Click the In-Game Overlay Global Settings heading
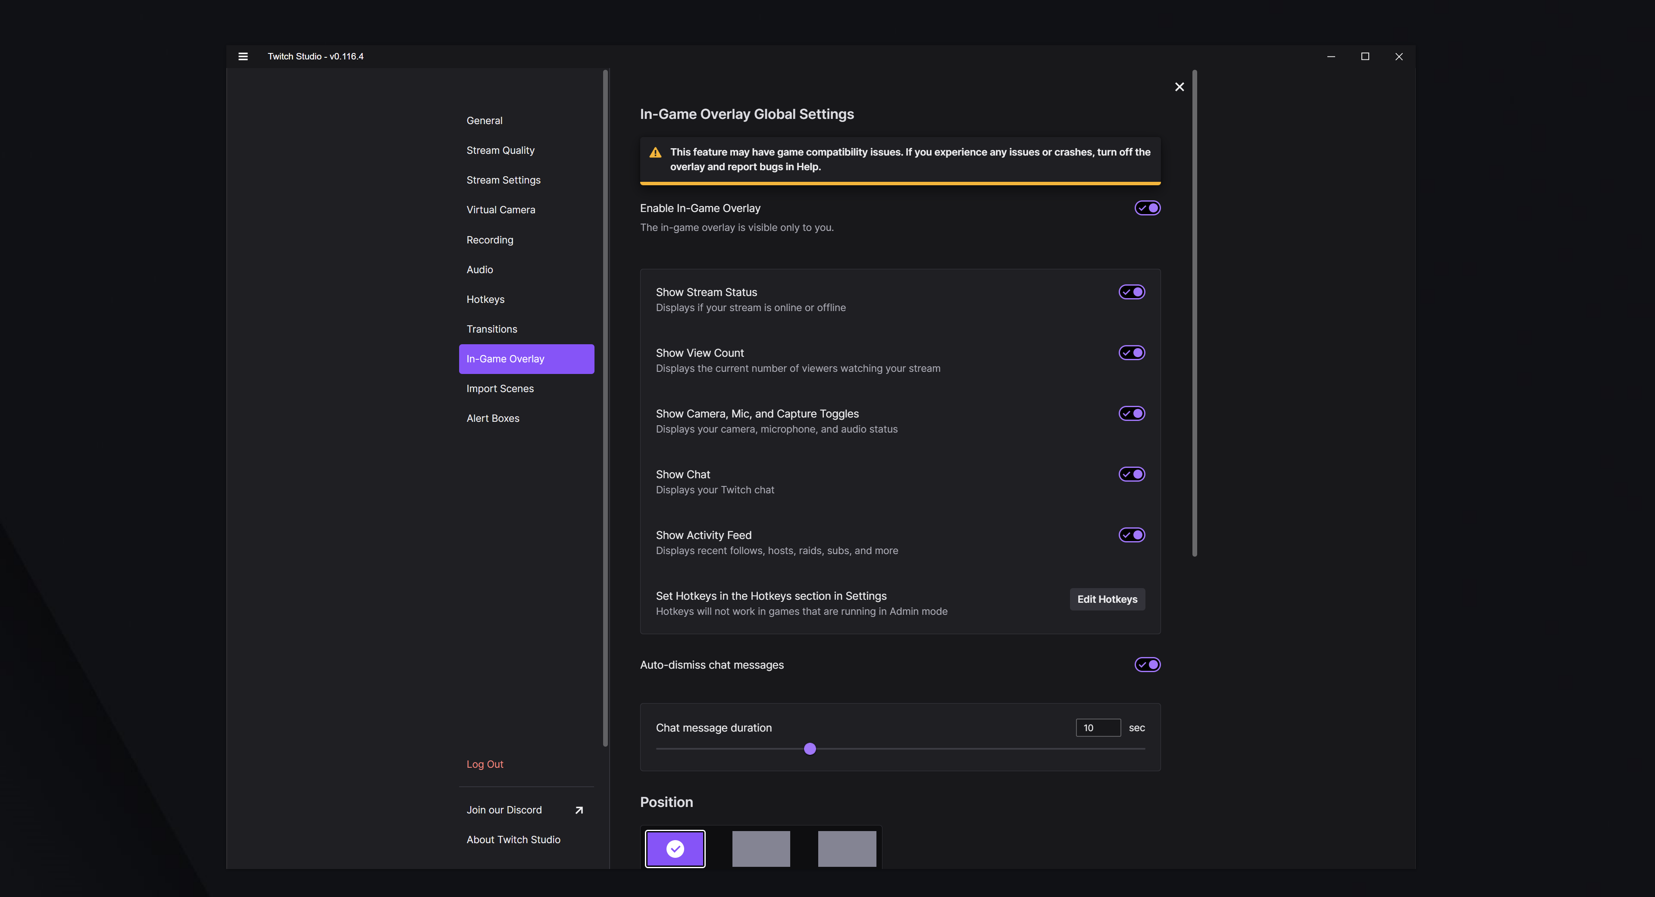 [747, 114]
